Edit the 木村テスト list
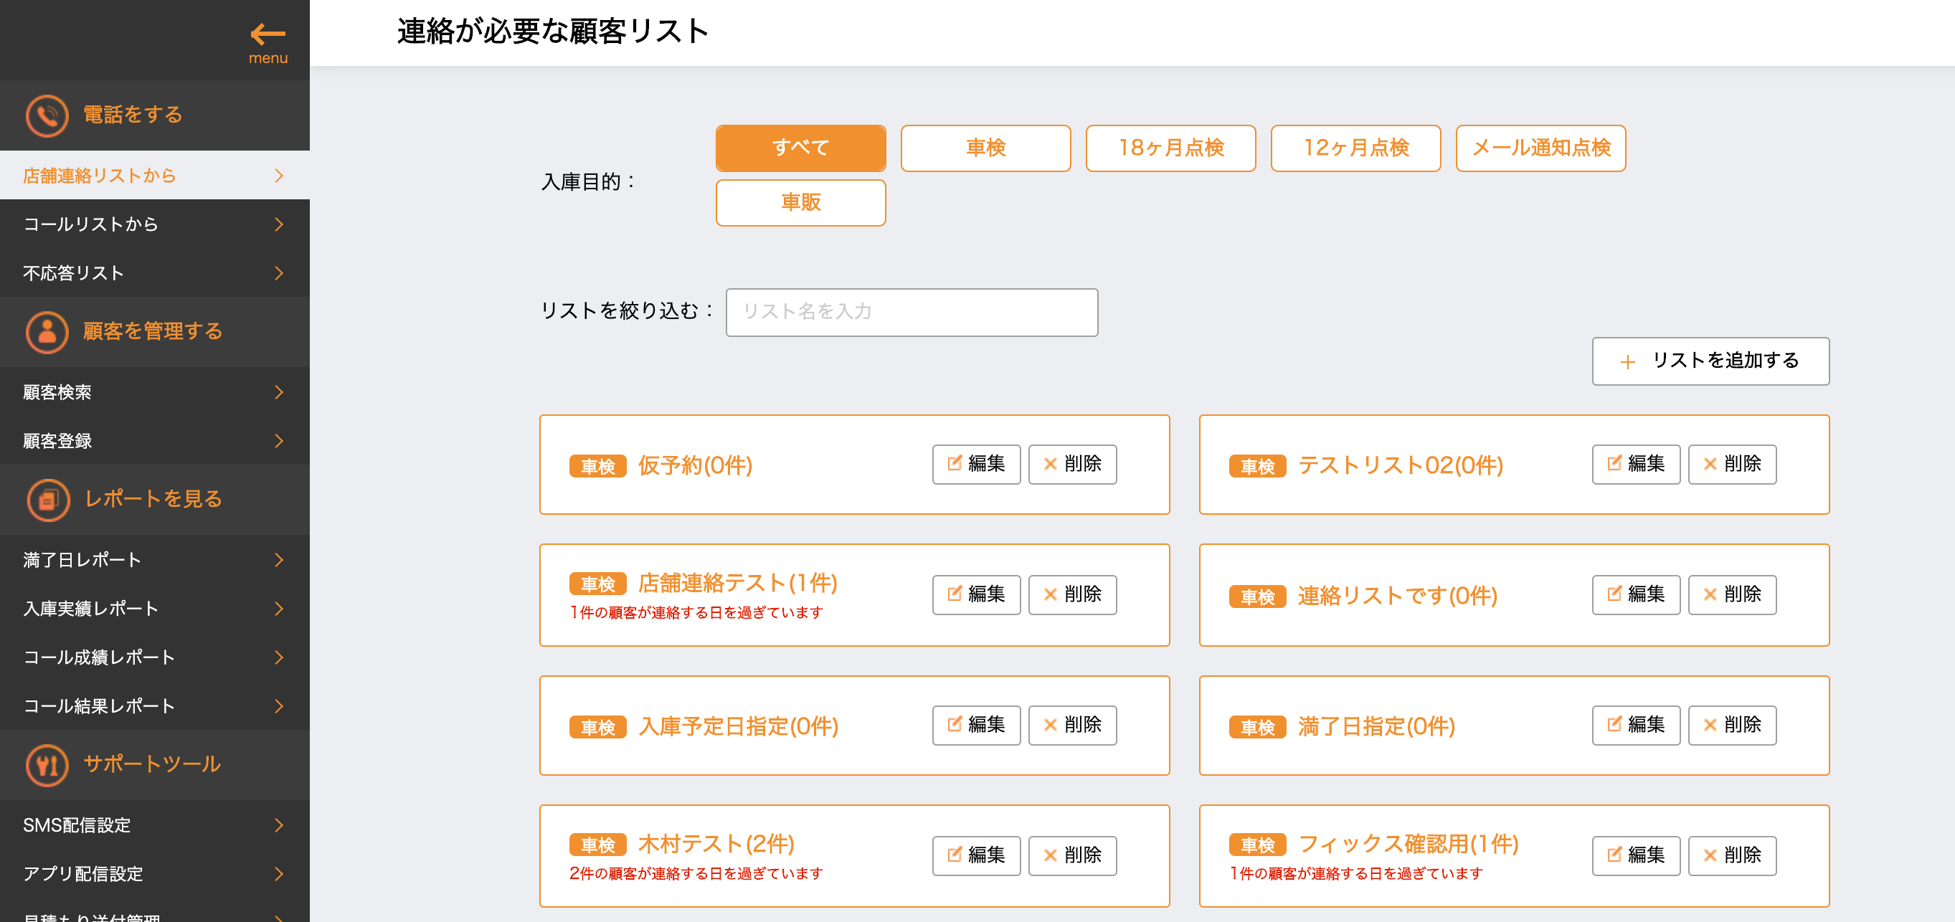Image resolution: width=1955 pixels, height=922 pixels. tap(976, 855)
